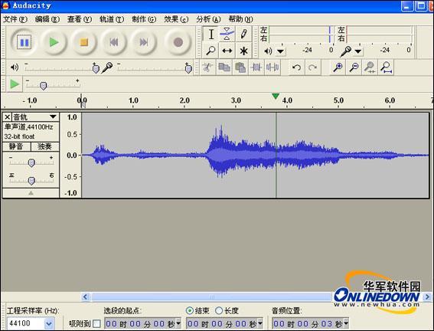The width and height of the screenshot is (434, 331).
Task: Open the selection end time format dropdown
Action: (x=260, y=323)
